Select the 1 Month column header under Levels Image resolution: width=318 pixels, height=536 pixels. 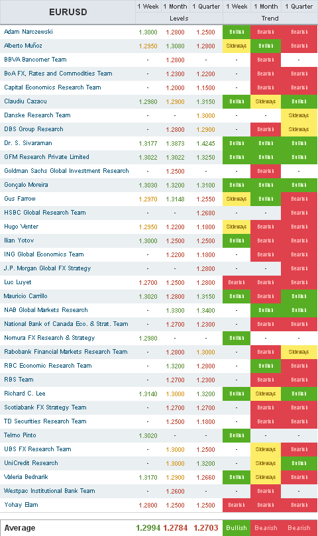pyautogui.click(x=175, y=7)
